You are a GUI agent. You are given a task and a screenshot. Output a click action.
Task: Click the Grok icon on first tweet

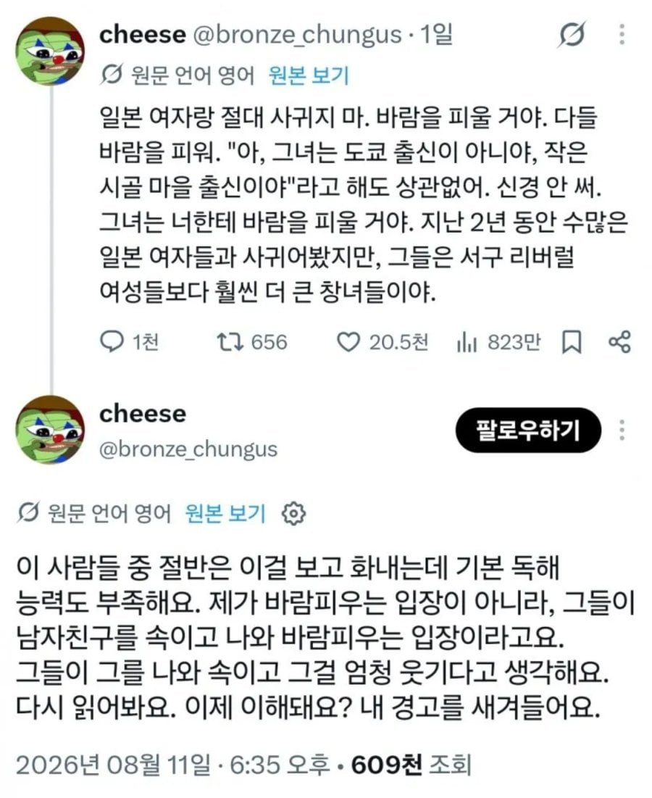click(572, 35)
